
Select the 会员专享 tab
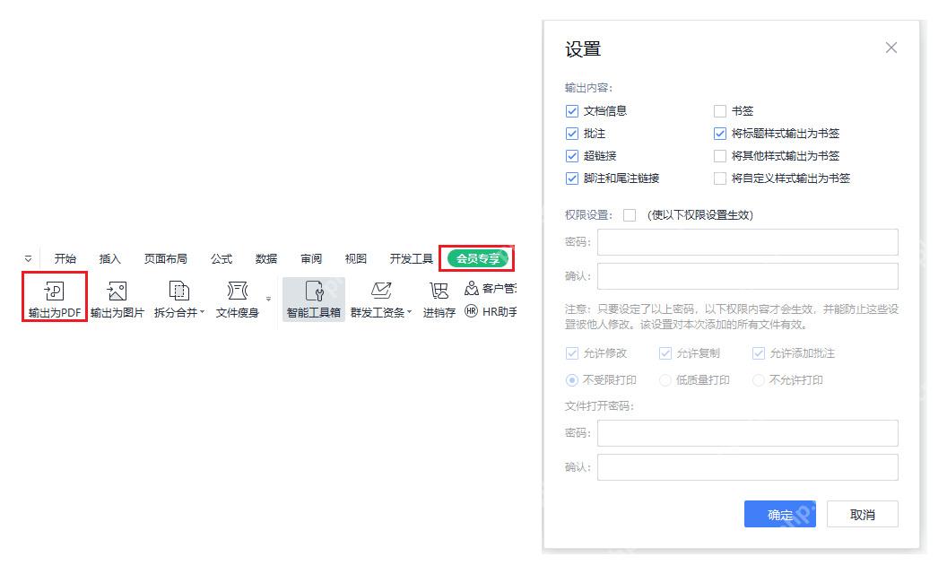pos(478,258)
